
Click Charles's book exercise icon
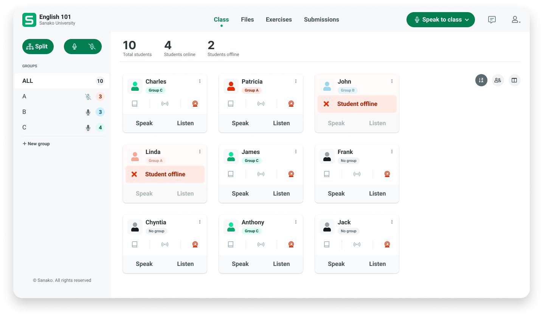[x=135, y=104]
